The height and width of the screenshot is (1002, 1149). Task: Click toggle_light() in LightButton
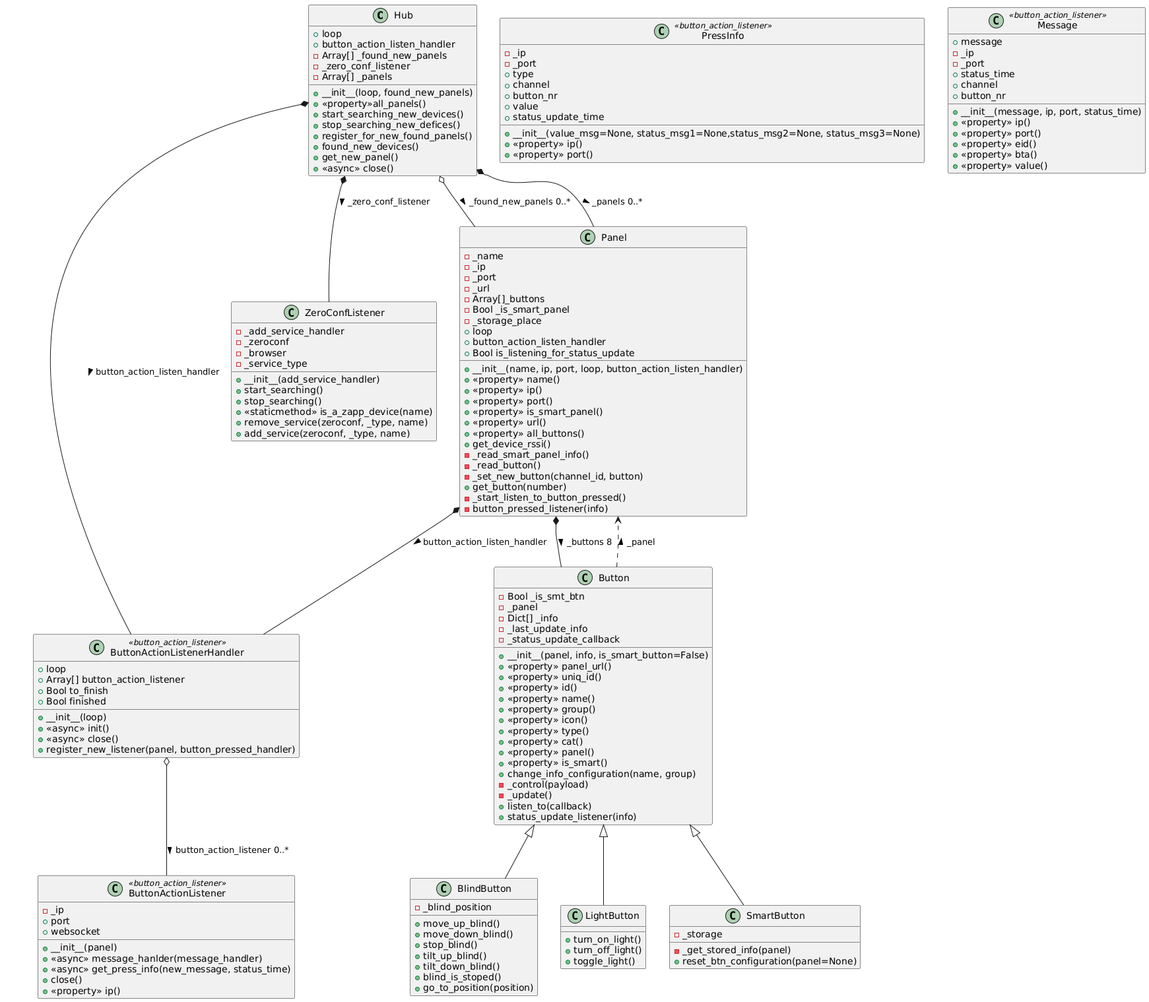pyautogui.click(x=604, y=961)
